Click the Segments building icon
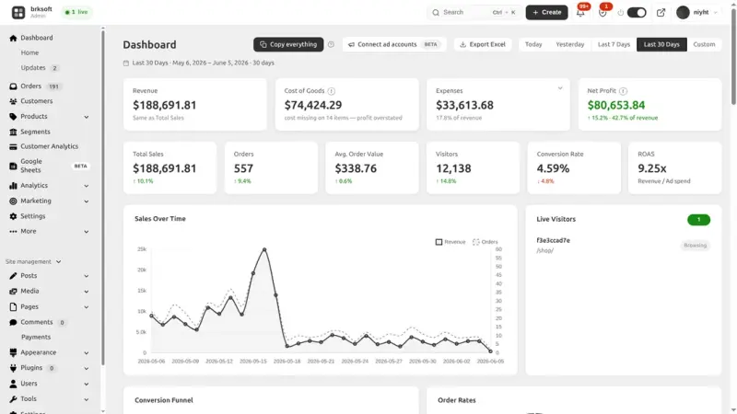Image resolution: width=737 pixels, height=414 pixels. (x=13, y=132)
